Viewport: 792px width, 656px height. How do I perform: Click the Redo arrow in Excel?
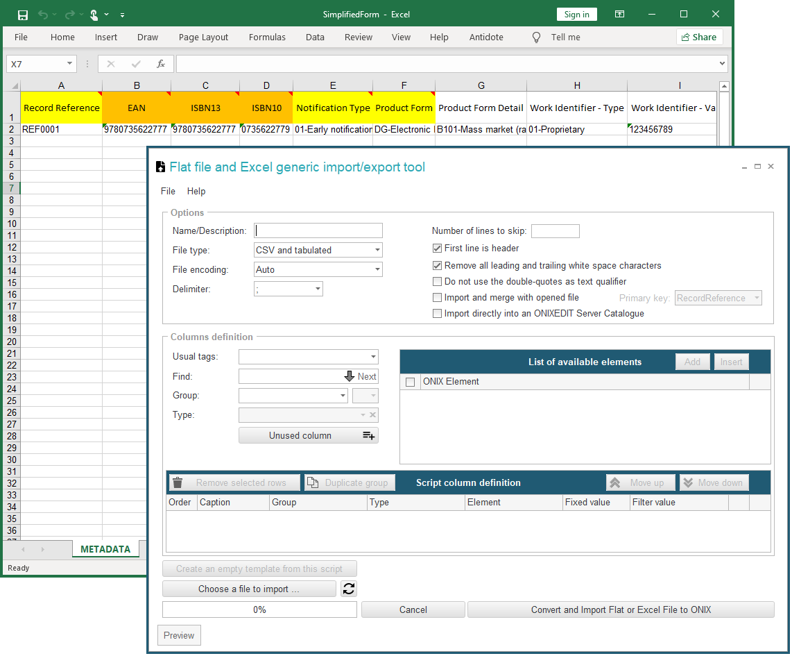(x=70, y=15)
